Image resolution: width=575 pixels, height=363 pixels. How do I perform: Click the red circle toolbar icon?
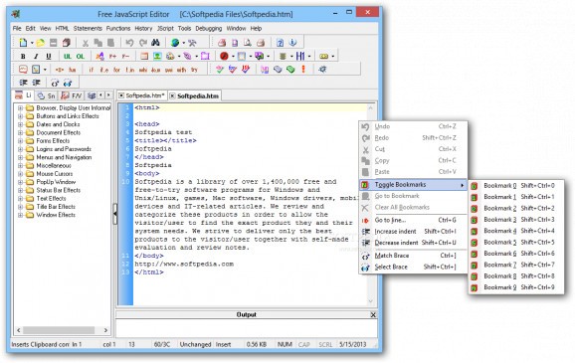click(x=224, y=56)
